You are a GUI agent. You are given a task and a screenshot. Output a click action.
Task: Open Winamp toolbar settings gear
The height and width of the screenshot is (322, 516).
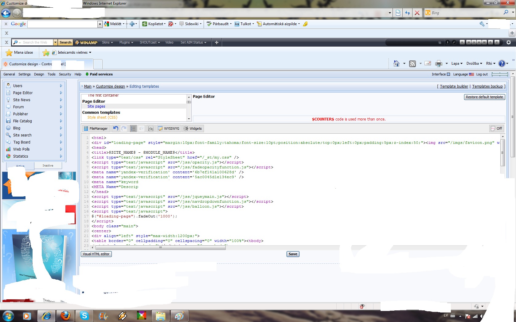[509, 42]
